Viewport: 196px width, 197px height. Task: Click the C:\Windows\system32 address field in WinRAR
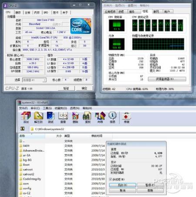(112, 129)
